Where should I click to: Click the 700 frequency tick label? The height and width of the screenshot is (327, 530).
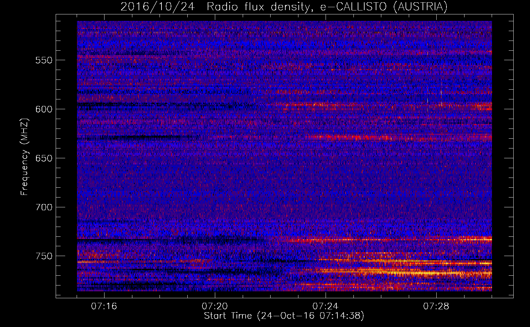(44, 207)
